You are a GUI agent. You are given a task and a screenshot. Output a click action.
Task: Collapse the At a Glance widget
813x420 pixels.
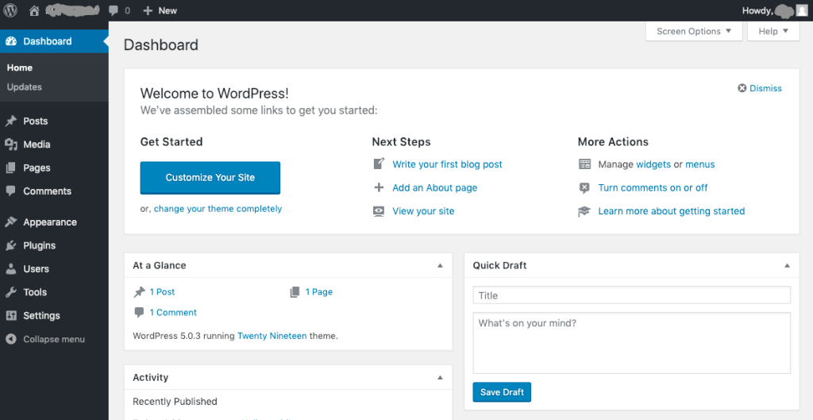click(x=440, y=266)
